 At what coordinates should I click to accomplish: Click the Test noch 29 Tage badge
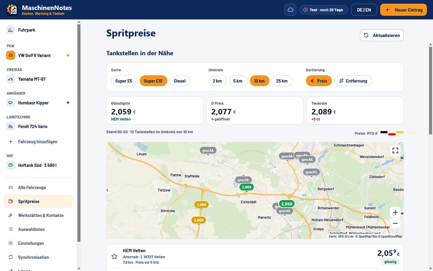323,9
